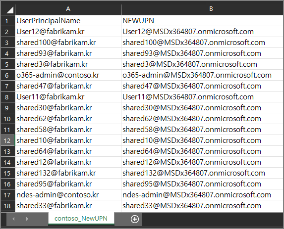Select cell shared3@fabrikam.kr
This screenshot has height=229, width=284.
pos(68,64)
